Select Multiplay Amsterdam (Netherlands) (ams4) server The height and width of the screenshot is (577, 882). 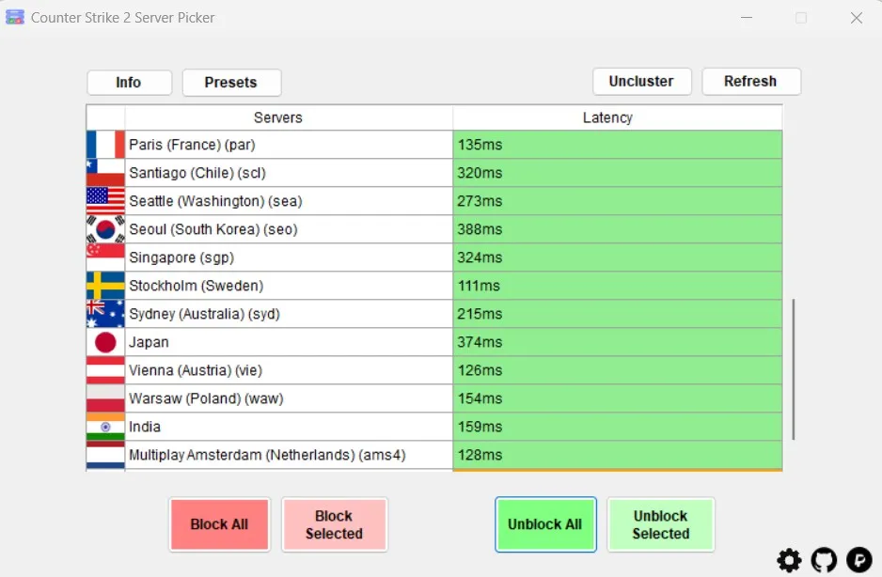point(289,455)
